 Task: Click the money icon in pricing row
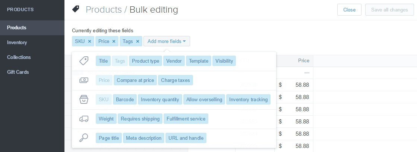coord(84,80)
